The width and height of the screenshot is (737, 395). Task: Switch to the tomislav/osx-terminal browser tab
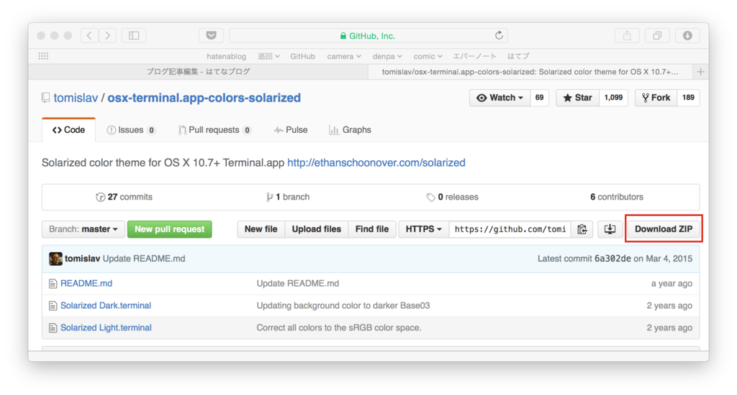pos(530,72)
